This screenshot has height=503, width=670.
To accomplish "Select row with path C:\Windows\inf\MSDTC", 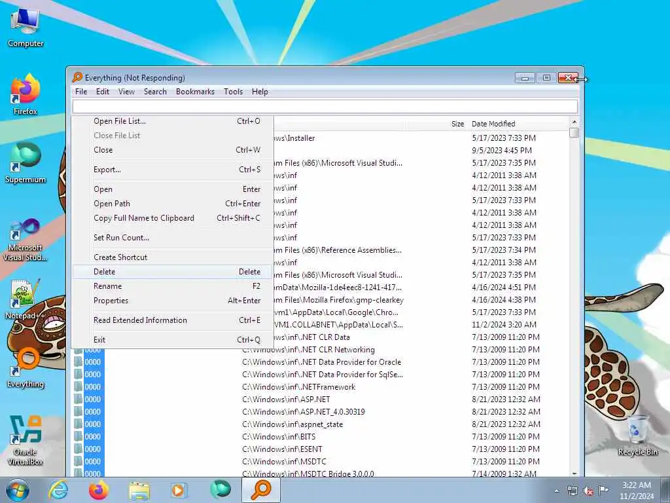I will tap(321, 462).
